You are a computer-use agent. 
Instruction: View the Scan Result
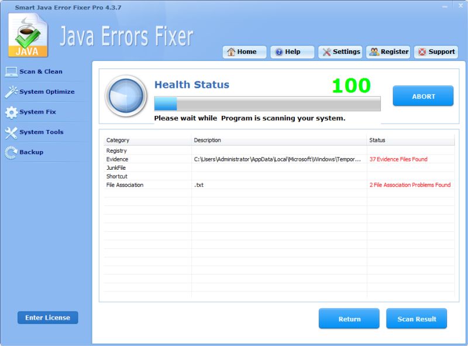pyautogui.click(x=417, y=319)
